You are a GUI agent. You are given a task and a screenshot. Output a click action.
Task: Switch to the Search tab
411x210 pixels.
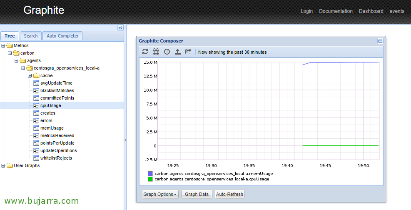(x=31, y=36)
